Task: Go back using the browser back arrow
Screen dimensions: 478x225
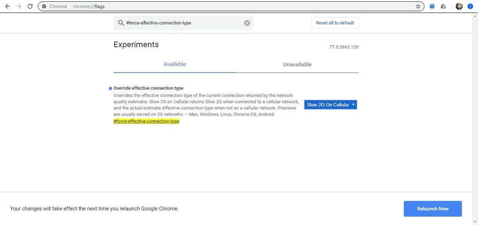Action: pos(8,6)
